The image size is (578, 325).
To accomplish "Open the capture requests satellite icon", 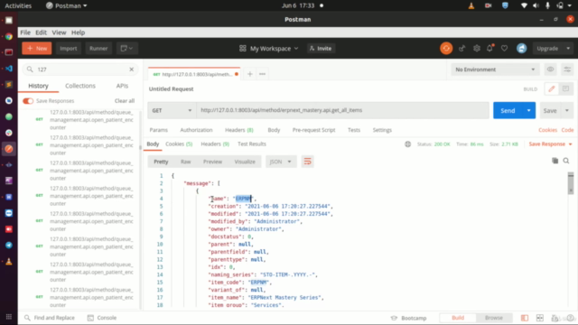I will click(461, 48).
